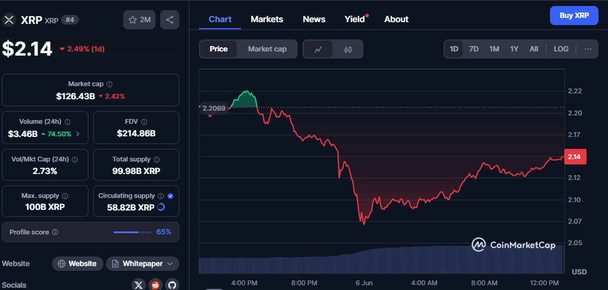Viewport: 608px width, 290px height.
Task: Click FDV info icon
Action: point(144,122)
